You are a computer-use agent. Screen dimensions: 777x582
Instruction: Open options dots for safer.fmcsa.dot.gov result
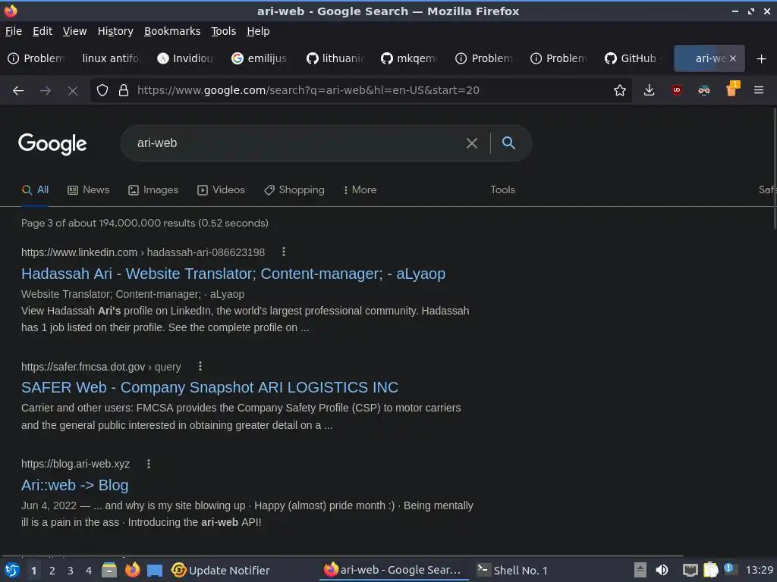tap(200, 366)
